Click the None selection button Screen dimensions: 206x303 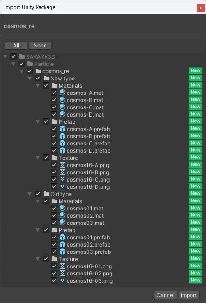(x=40, y=46)
